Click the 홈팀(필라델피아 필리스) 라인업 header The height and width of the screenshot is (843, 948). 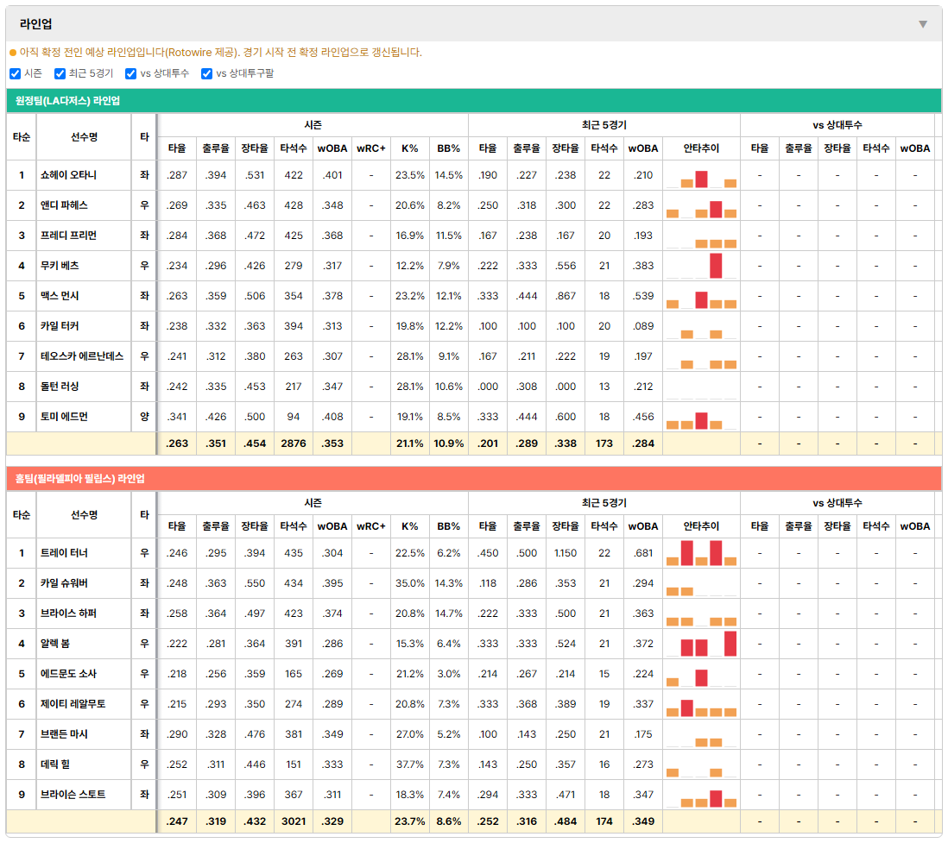(x=474, y=479)
